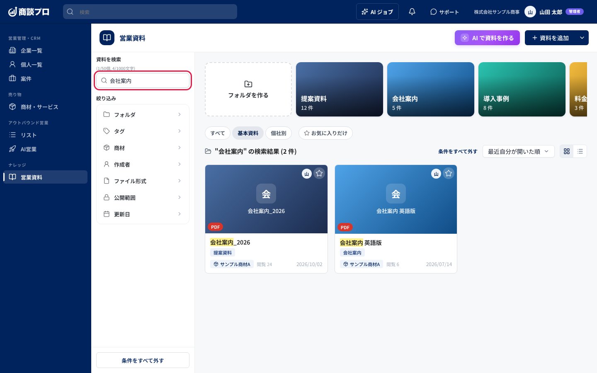Click the 公開範囲 lock icon
This screenshot has width=597, height=373.
tap(107, 197)
